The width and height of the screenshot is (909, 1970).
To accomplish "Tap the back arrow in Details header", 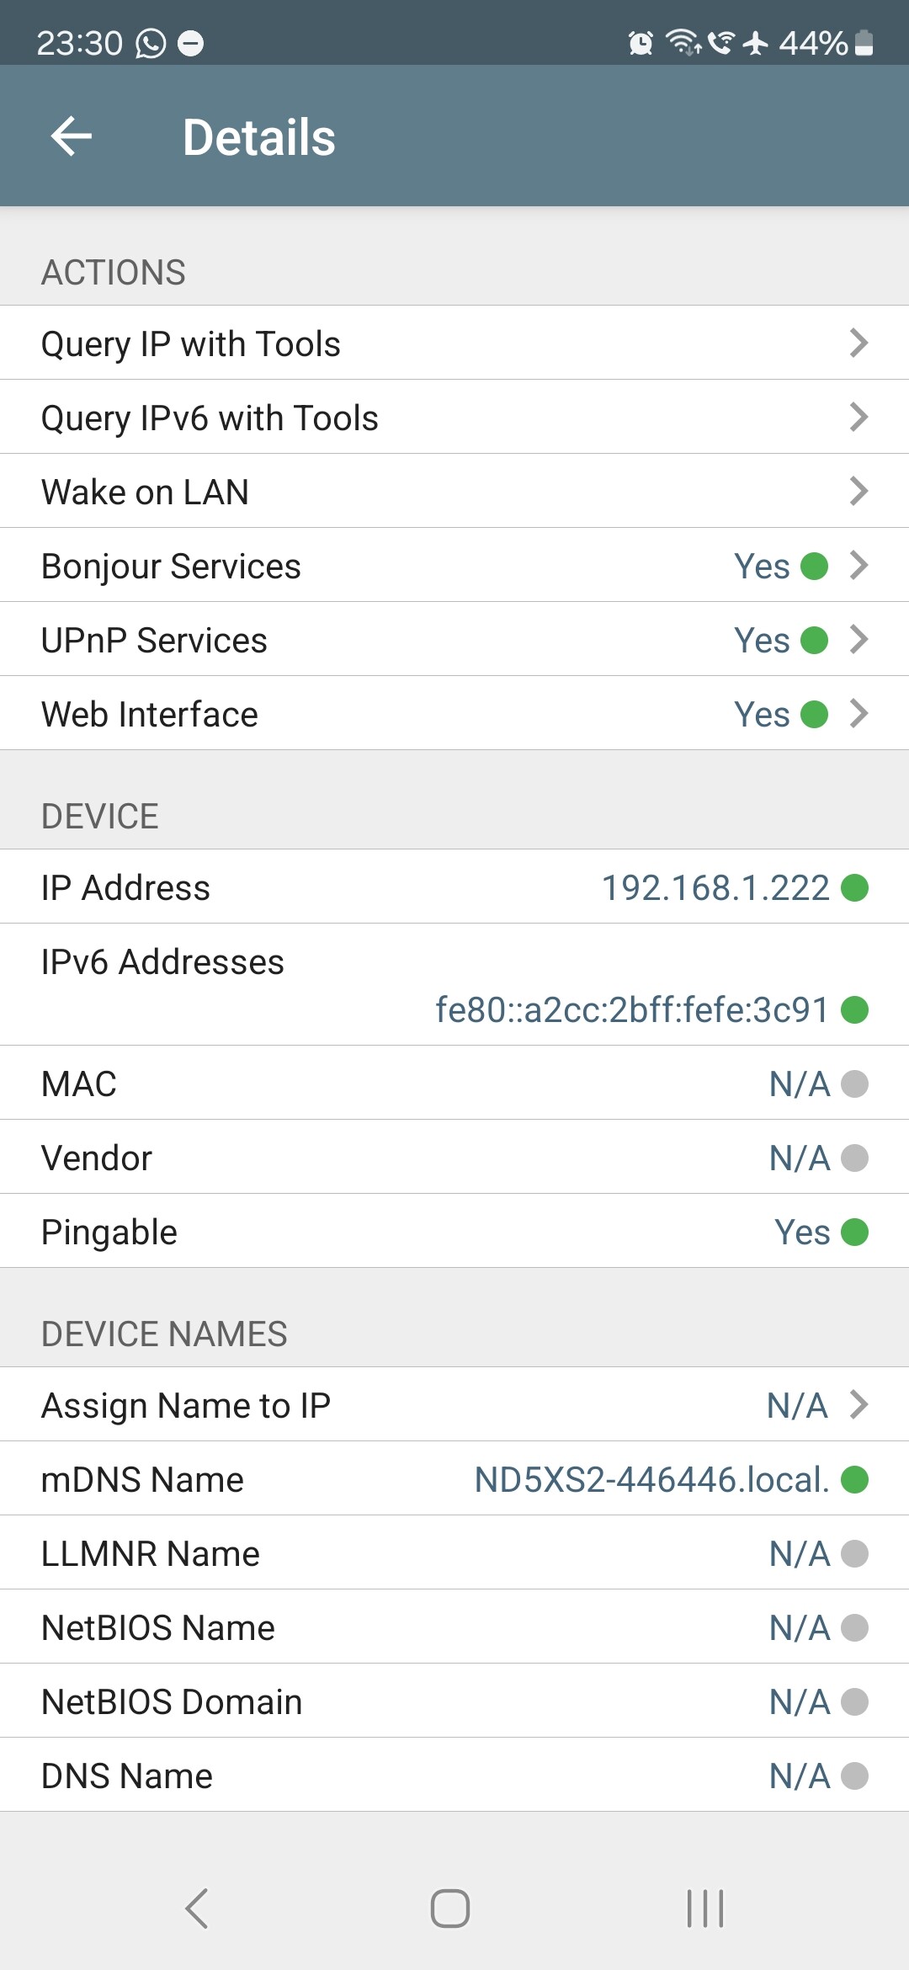I will (72, 136).
